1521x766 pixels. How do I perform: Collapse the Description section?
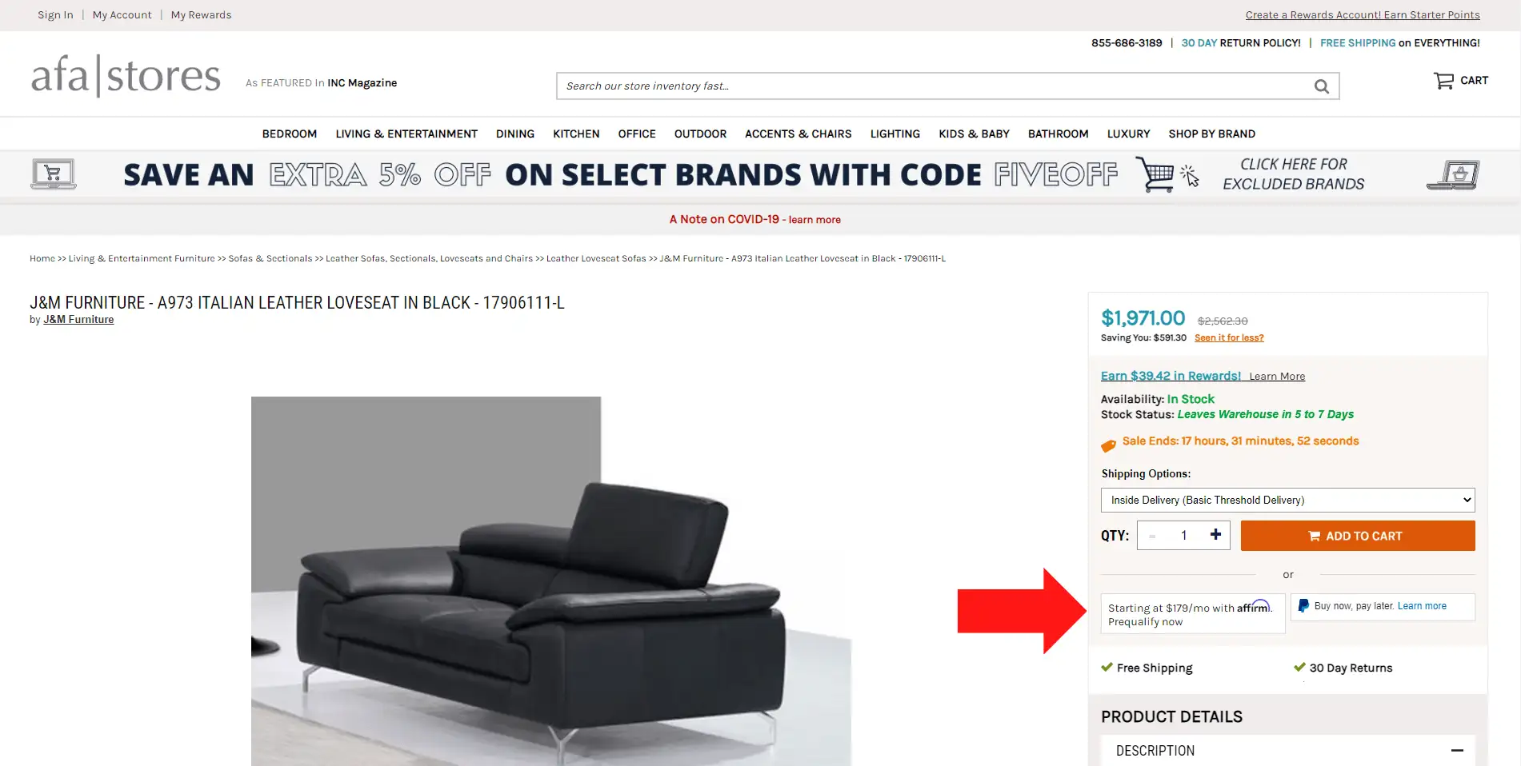[x=1457, y=750]
